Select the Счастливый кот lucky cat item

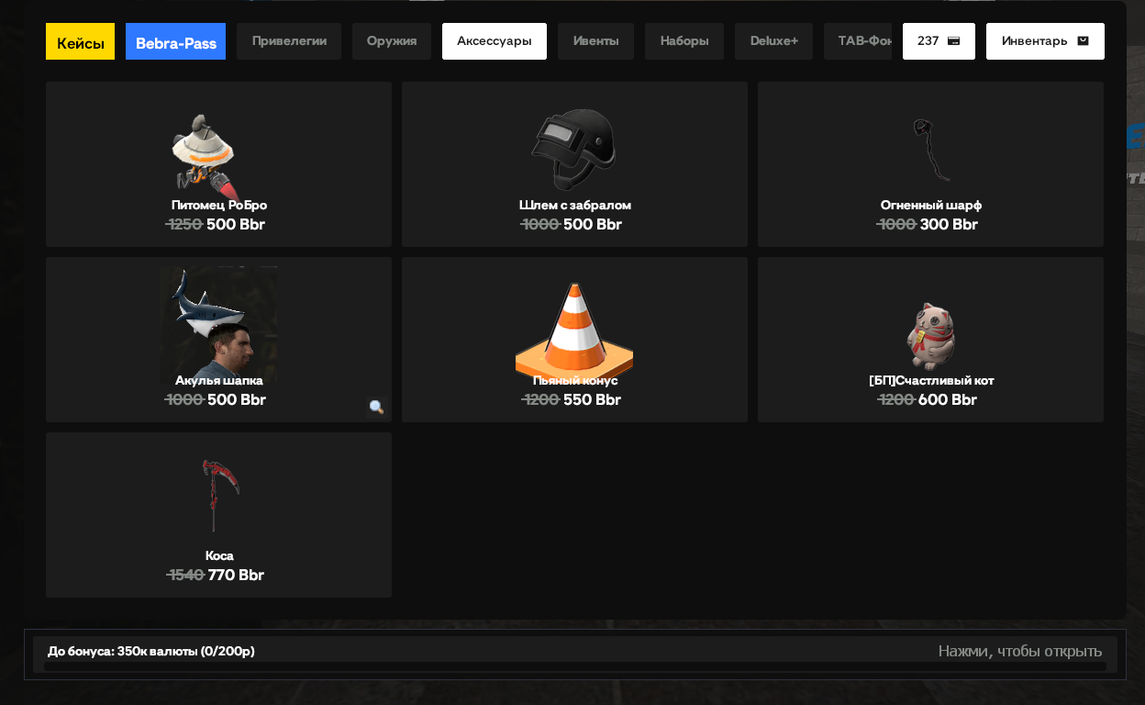[930, 340]
